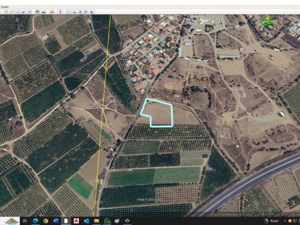Click the view in Google Maps icon
Viewport: 300px width, 225px height.
[86, 12]
